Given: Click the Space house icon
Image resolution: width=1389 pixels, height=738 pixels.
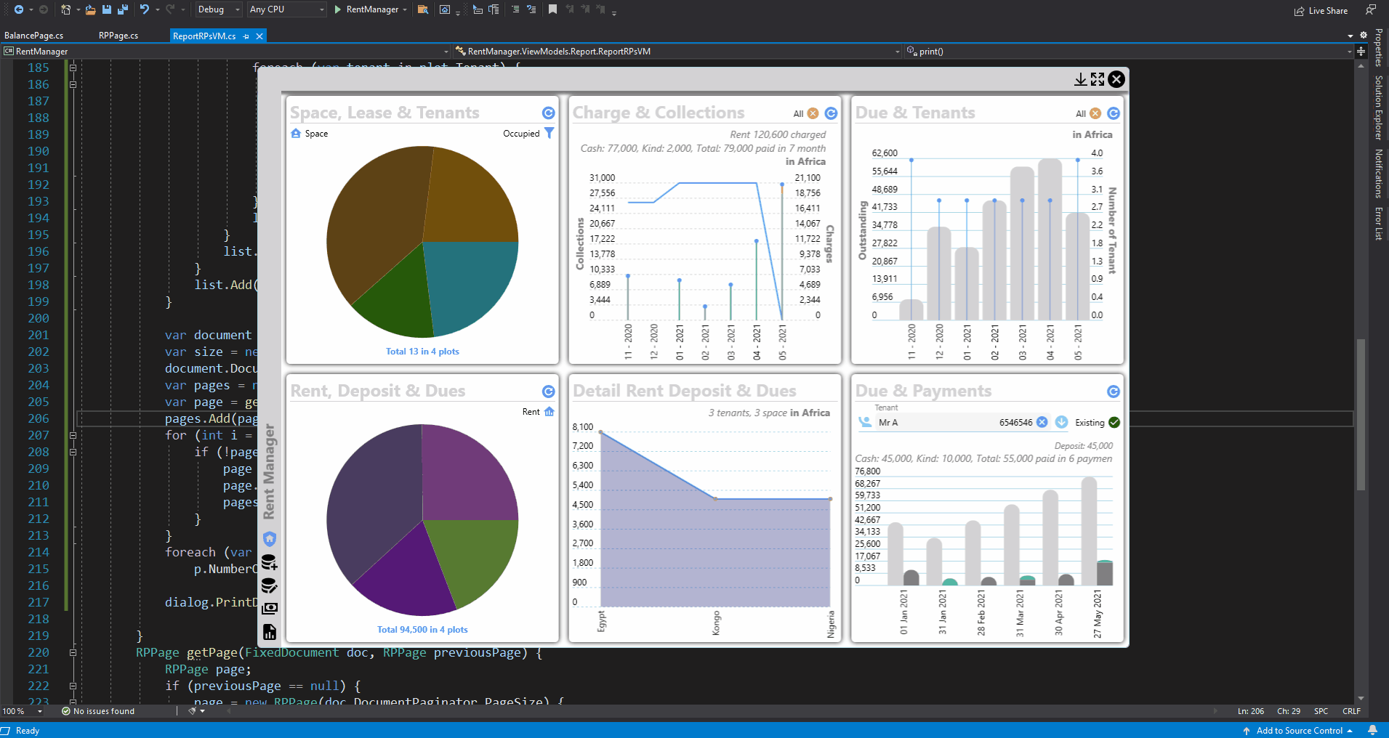Looking at the screenshot, I should tap(296, 133).
